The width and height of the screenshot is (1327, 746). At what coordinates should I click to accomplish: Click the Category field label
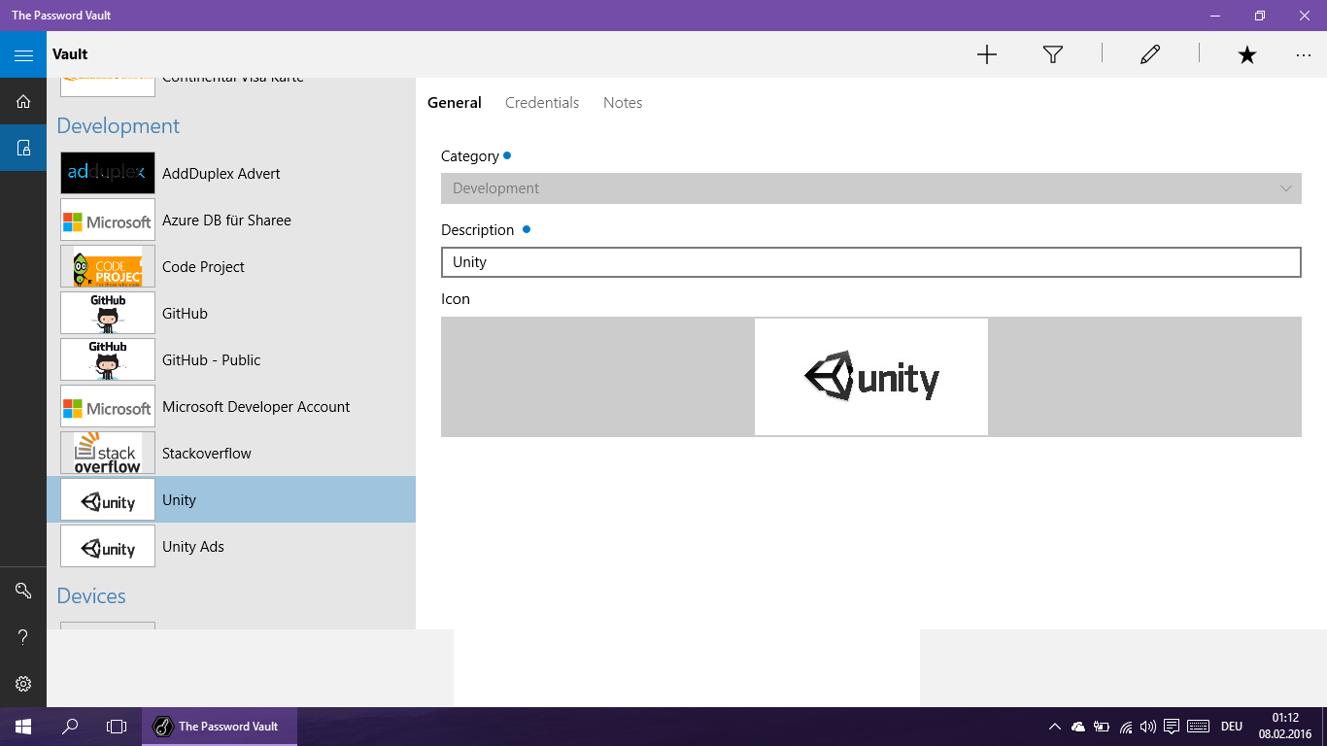pyautogui.click(x=470, y=156)
